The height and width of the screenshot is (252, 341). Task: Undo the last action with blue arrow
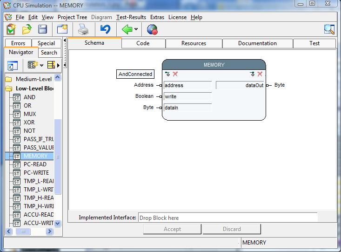[x=105, y=30]
